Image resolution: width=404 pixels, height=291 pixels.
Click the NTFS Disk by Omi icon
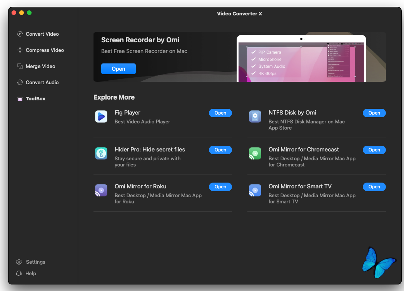click(x=255, y=116)
